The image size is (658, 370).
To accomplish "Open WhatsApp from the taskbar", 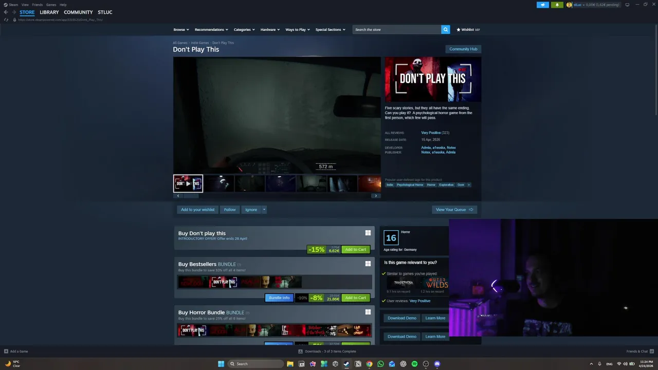I will [x=380, y=364].
